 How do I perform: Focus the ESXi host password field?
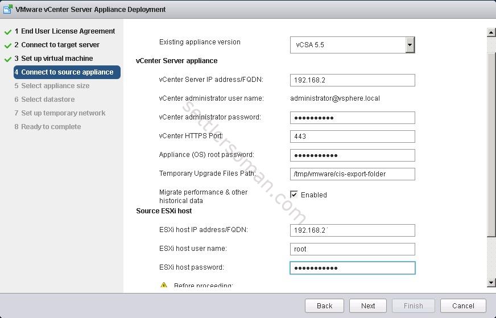point(353,268)
